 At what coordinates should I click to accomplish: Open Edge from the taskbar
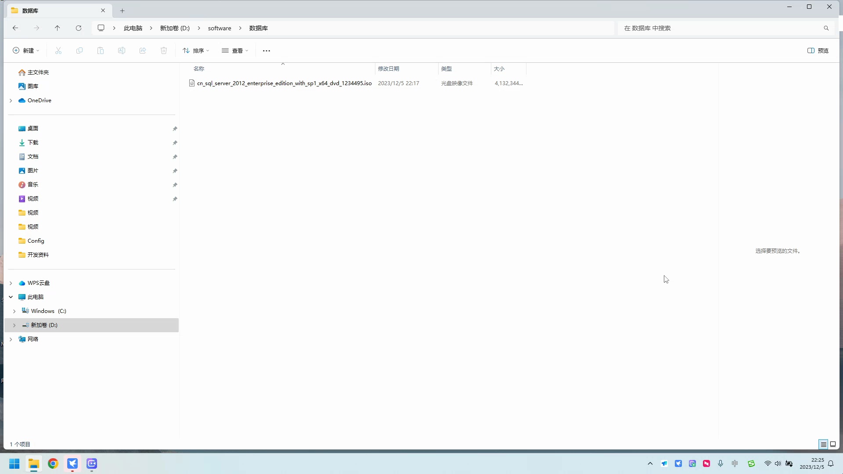(53, 464)
